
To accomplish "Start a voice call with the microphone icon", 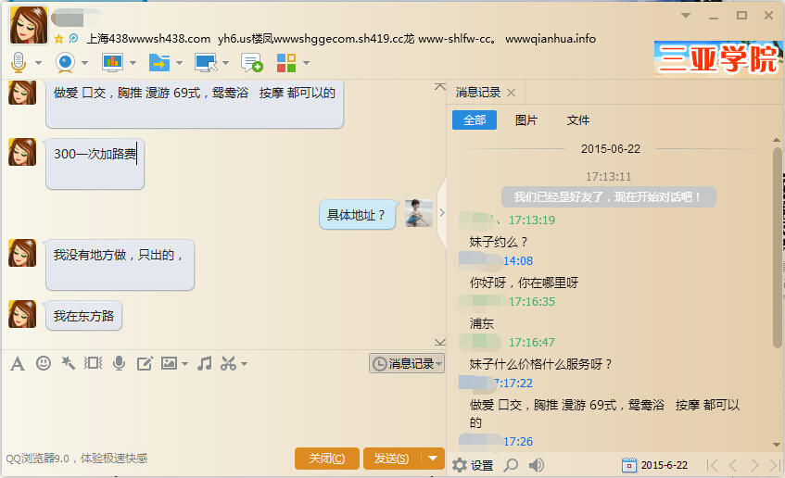I will 19,63.
